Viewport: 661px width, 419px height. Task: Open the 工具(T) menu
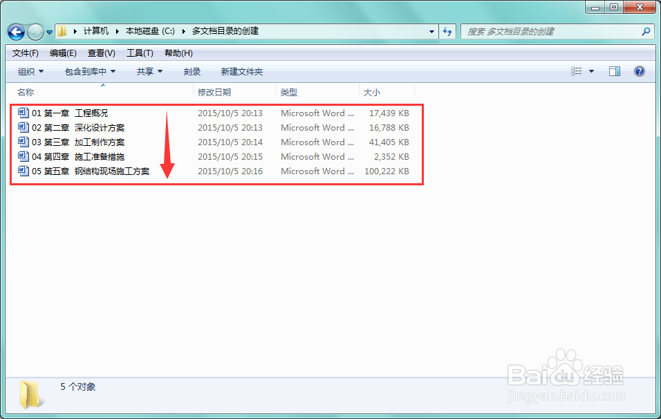[140, 53]
